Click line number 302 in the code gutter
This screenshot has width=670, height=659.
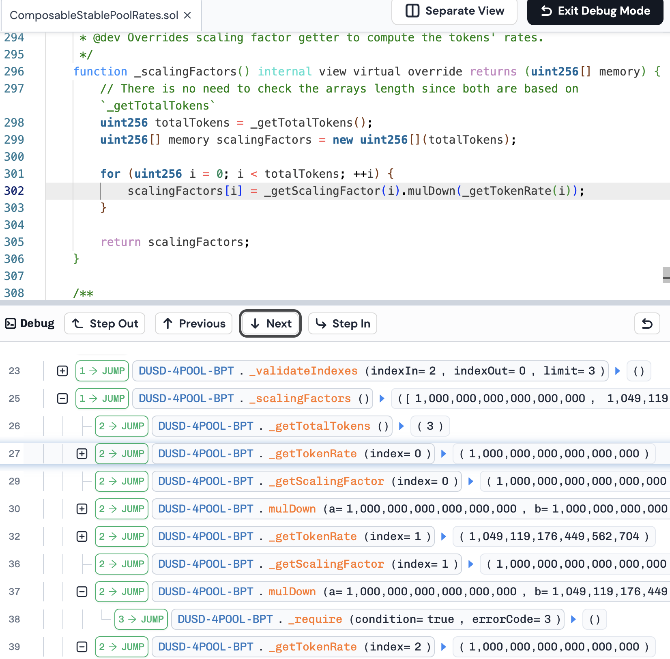point(14,191)
